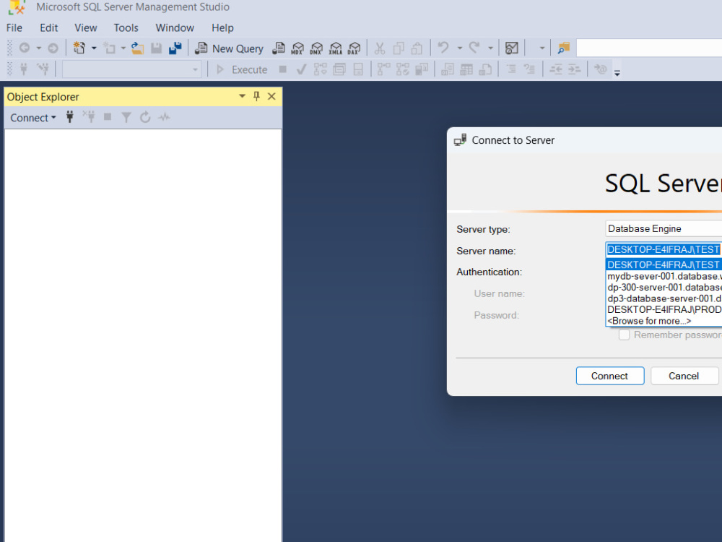Click the Save disk icon
722x542 pixels.
[157, 48]
